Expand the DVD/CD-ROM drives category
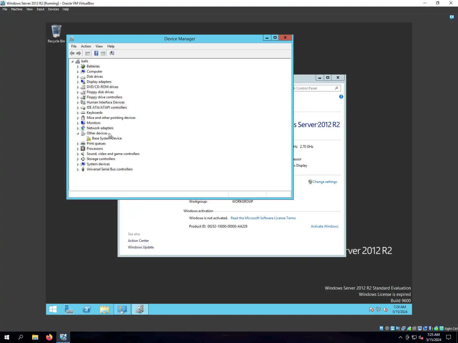The height and width of the screenshot is (343, 458). pos(78,87)
